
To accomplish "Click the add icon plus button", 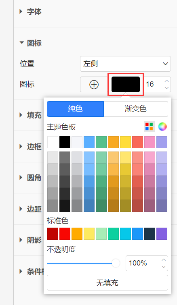I will pos(94,85).
